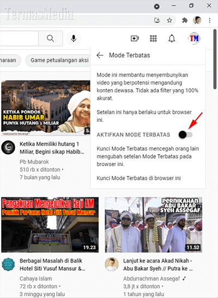This screenshot has height=298, width=218.
Task: Toggle Aktifkan Mode Terbatas switch
Action: [185, 135]
